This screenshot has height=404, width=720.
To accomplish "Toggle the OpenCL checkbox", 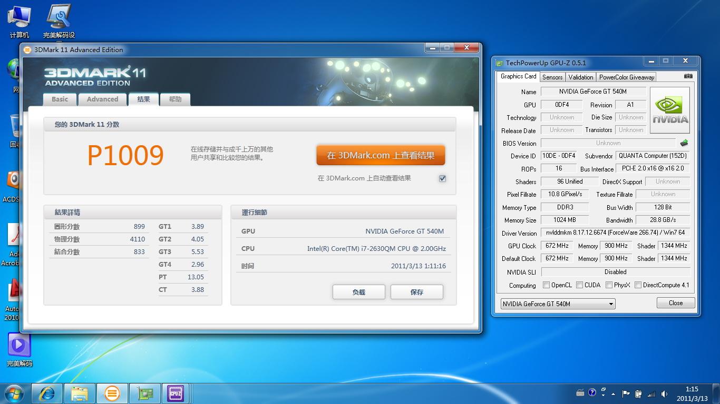I will (x=546, y=285).
